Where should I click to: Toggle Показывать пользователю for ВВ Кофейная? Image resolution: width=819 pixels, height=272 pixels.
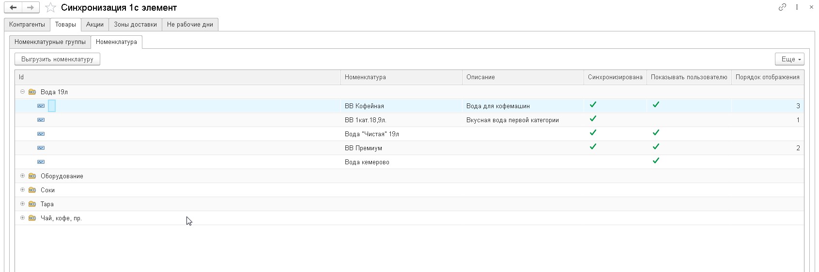click(656, 105)
